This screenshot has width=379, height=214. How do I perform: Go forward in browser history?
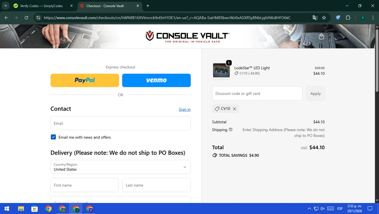(16, 18)
